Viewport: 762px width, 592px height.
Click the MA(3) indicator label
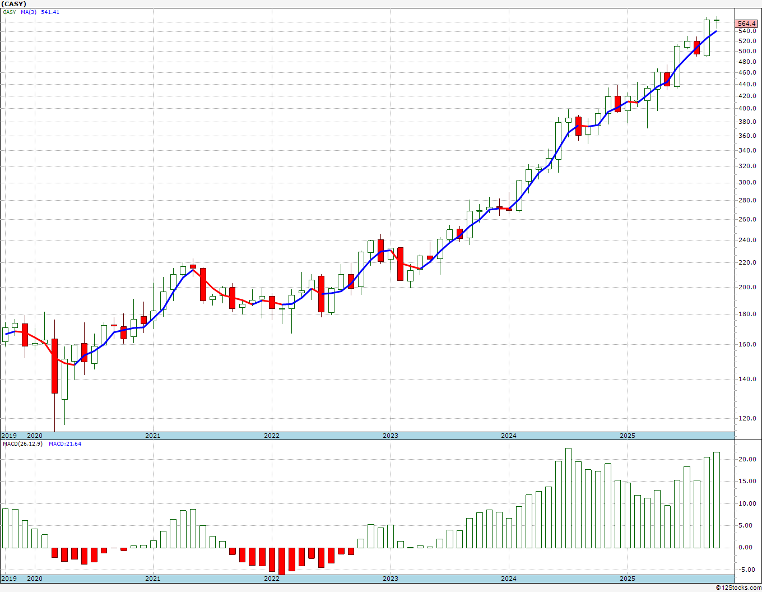click(29, 12)
